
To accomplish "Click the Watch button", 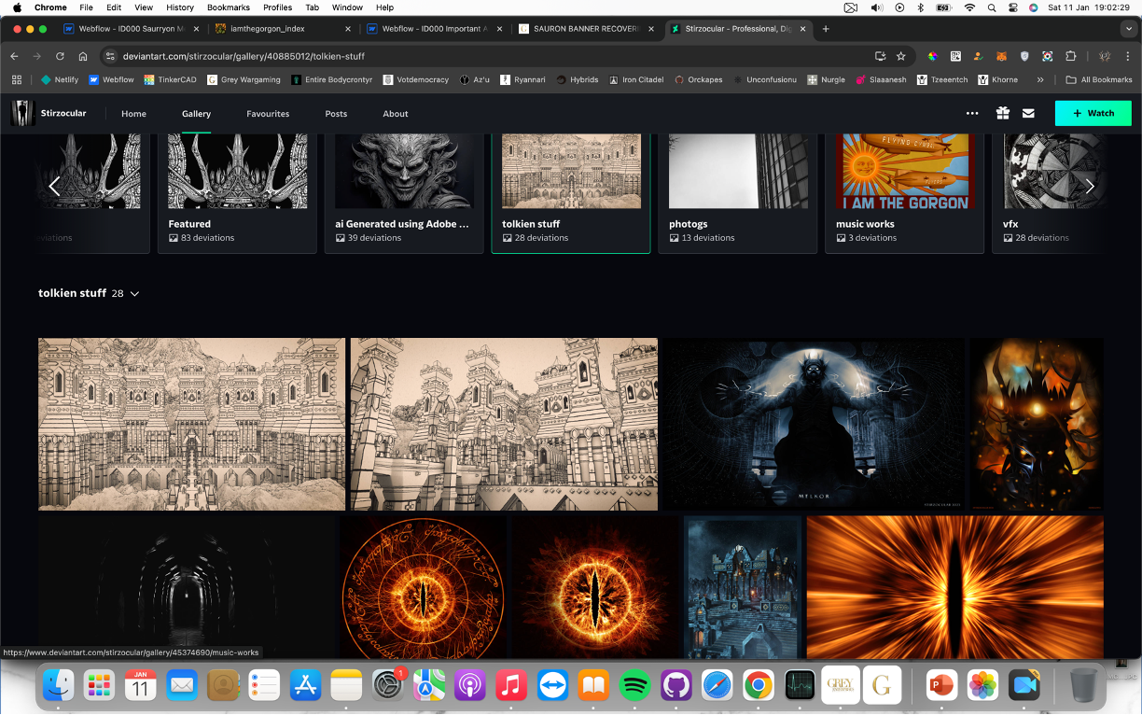I will pos(1093,113).
